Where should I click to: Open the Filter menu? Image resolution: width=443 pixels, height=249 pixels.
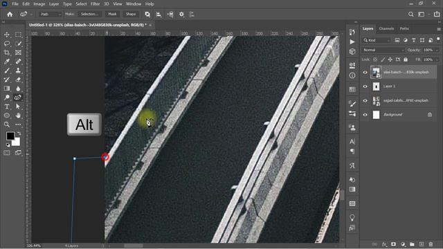click(x=96, y=4)
